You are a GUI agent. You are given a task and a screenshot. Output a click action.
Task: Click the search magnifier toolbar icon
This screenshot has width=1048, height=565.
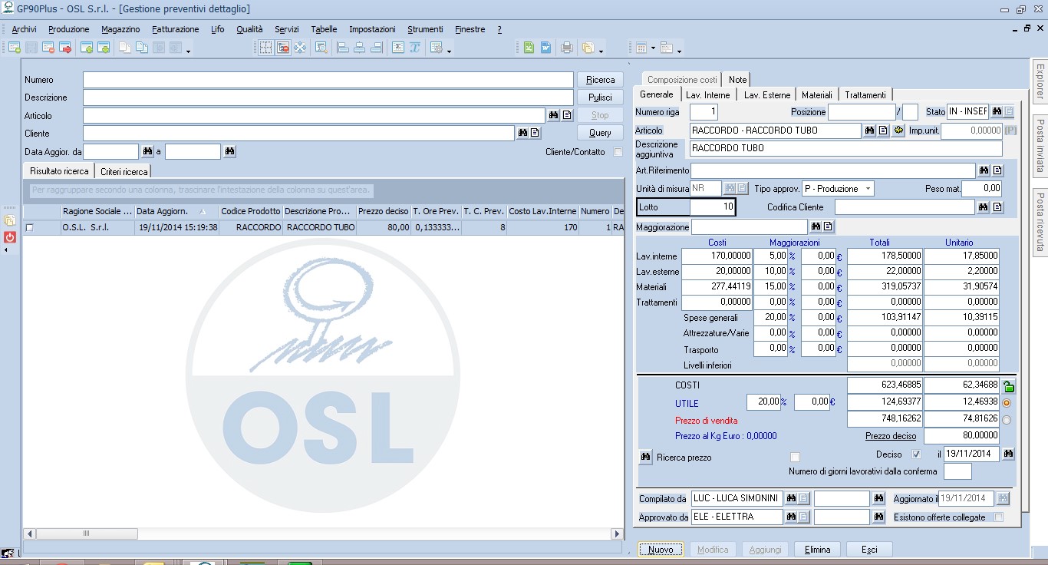321,48
